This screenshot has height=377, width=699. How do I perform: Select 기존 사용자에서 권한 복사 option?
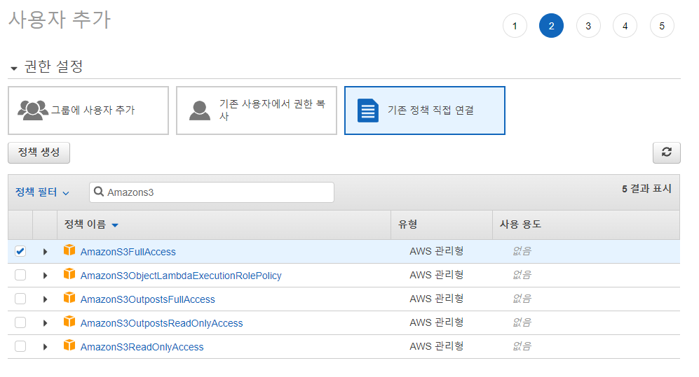point(257,111)
